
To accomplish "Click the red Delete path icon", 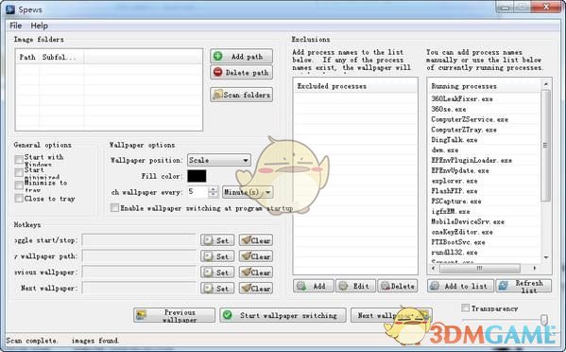I will (x=217, y=72).
